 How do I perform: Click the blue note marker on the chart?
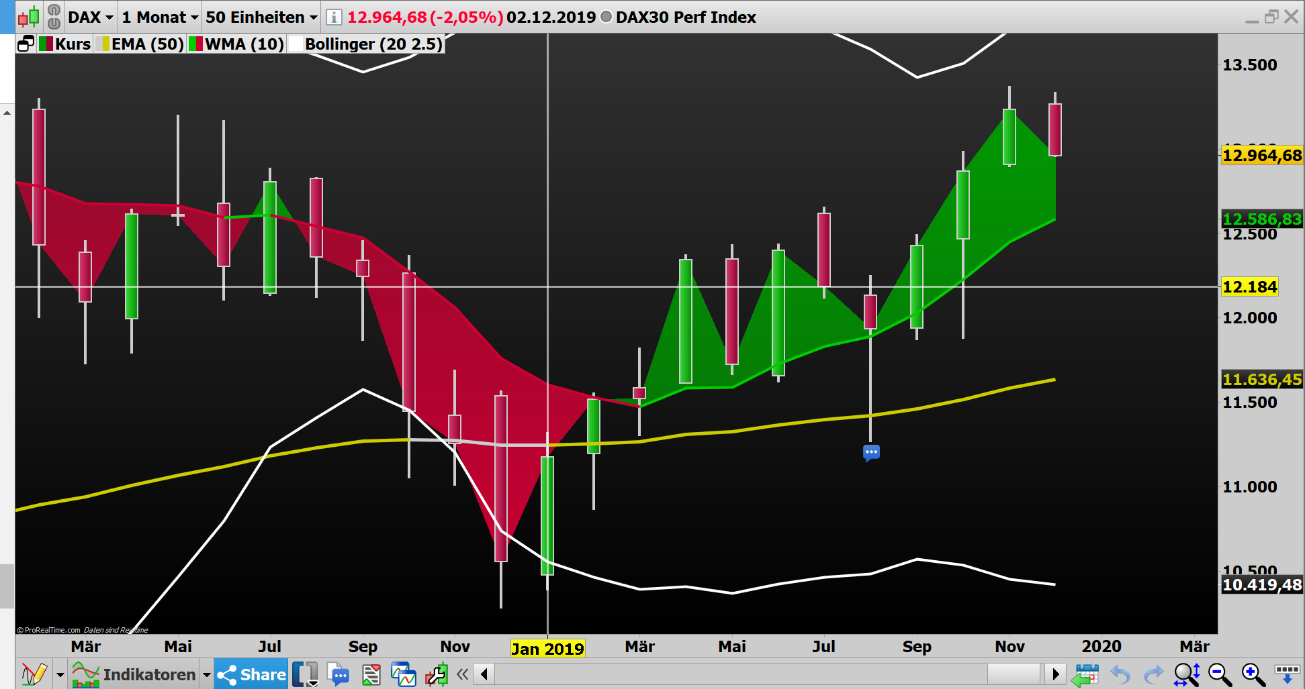point(871,452)
